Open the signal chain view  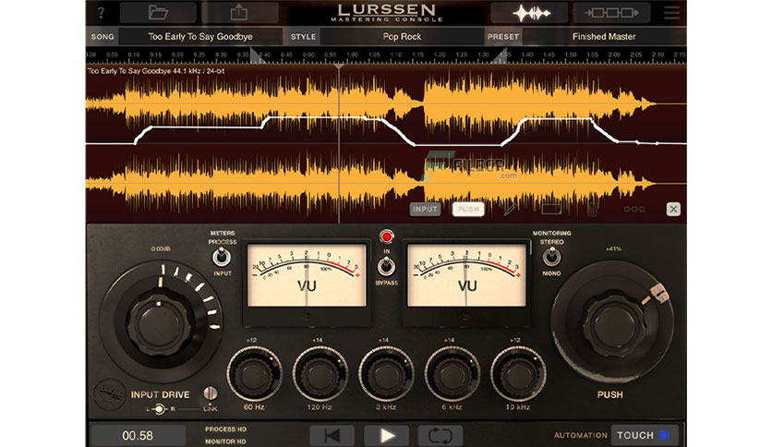pos(611,13)
